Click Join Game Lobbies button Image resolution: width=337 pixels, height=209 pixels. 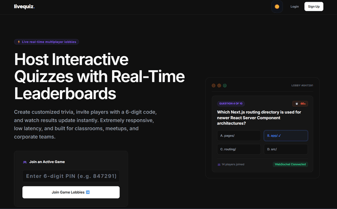pyautogui.click(x=71, y=192)
